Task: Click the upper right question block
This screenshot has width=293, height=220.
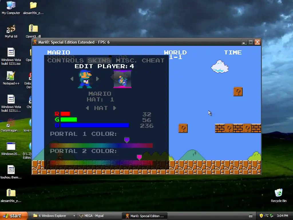Action: point(238,92)
